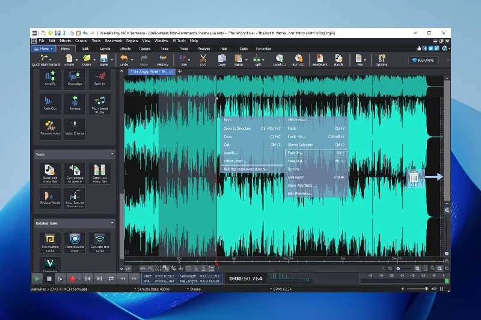This screenshot has width=481, height=320.
Task: Jump to start of the track
Action: [x=88, y=279]
